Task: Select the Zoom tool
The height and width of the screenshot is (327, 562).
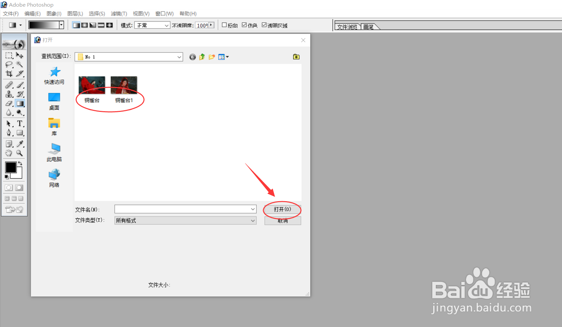Action: 20,153
